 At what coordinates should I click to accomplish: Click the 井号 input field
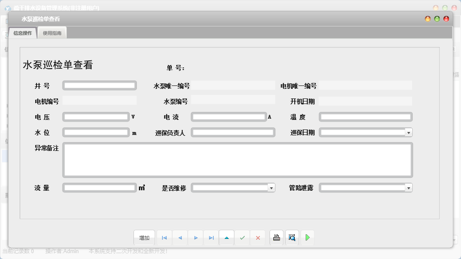(100, 85)
